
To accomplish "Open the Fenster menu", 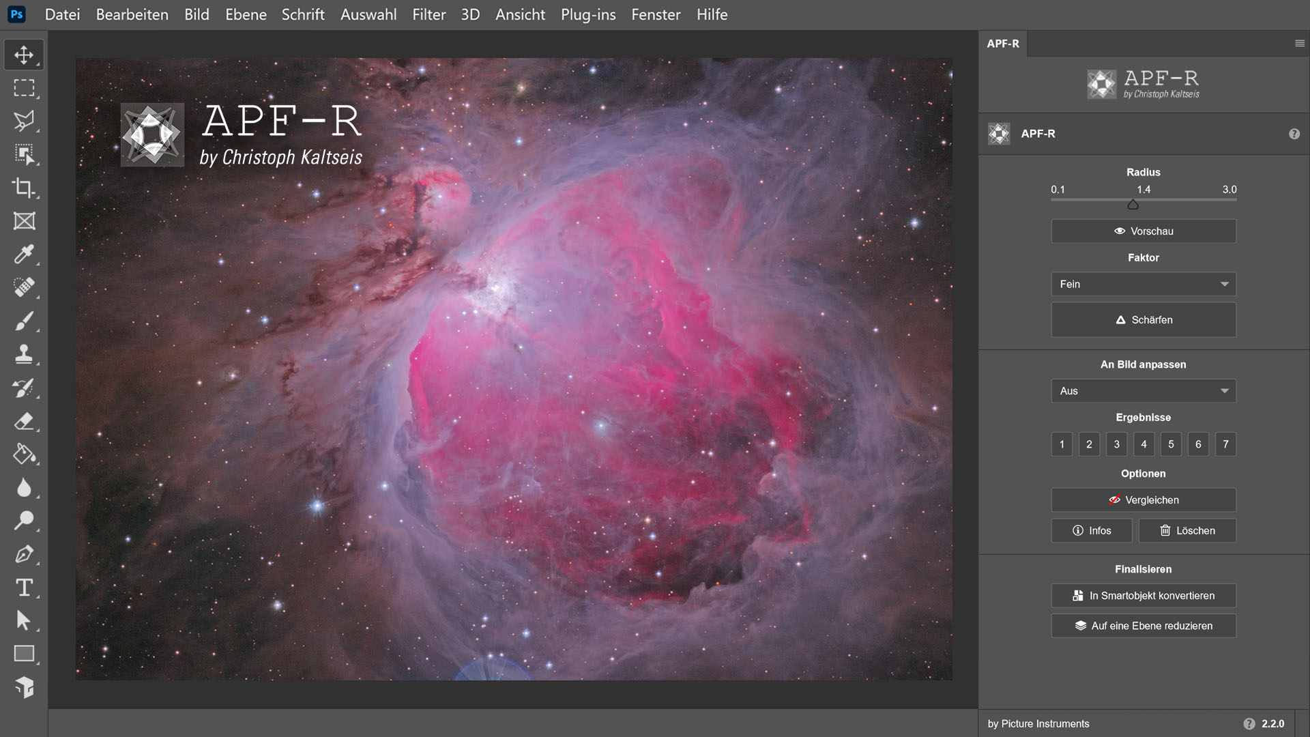I will tap(656, 14).
